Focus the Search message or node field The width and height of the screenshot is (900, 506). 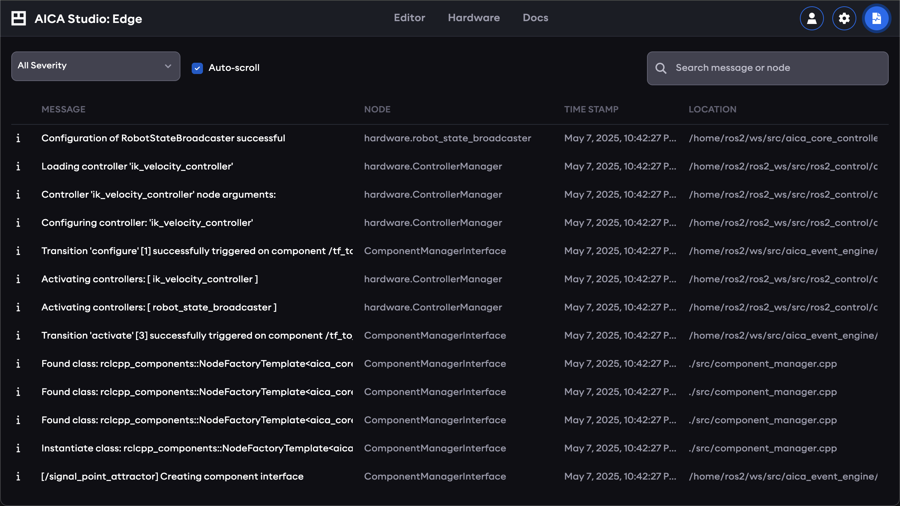(x=768, y=68)
